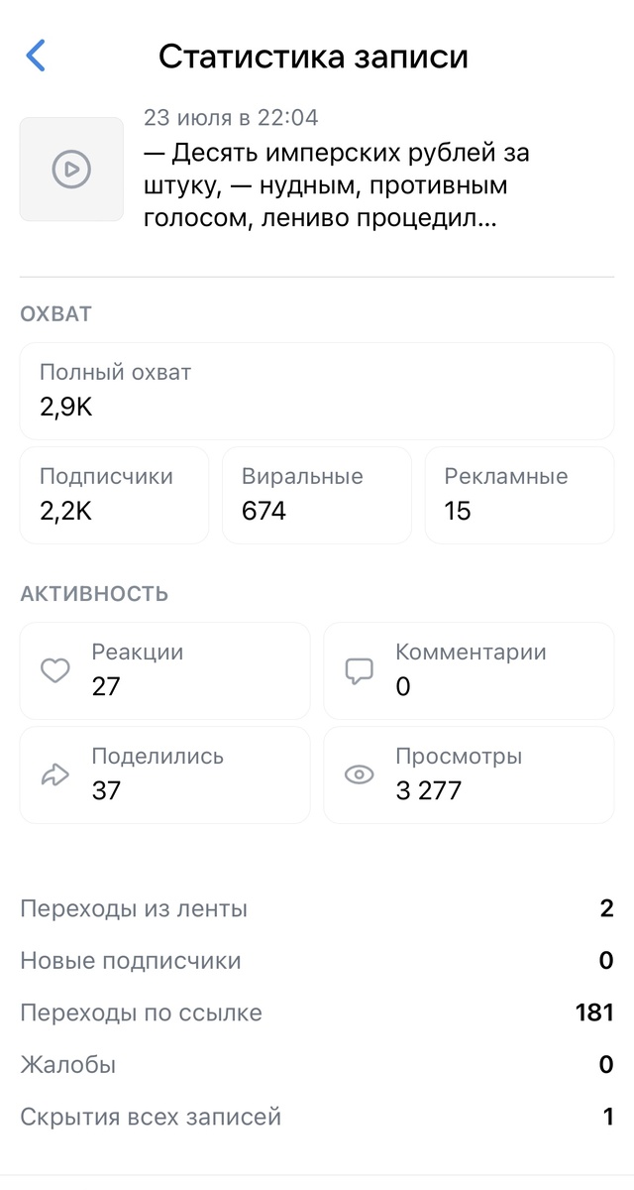
Task: Tap the Жалобы row
Action: tap(317, 1065)
